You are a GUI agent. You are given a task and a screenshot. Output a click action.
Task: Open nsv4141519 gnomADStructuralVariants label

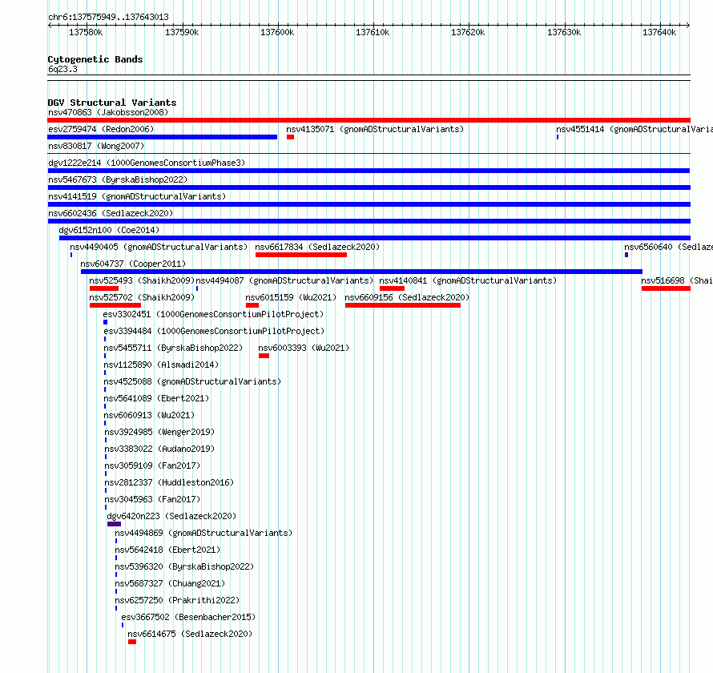137,196
